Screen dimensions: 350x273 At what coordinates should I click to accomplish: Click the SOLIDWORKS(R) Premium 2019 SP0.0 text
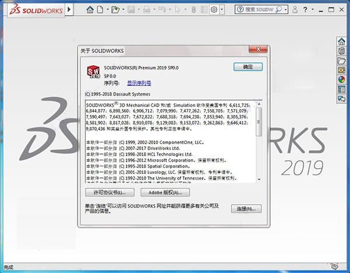(141, 68)
